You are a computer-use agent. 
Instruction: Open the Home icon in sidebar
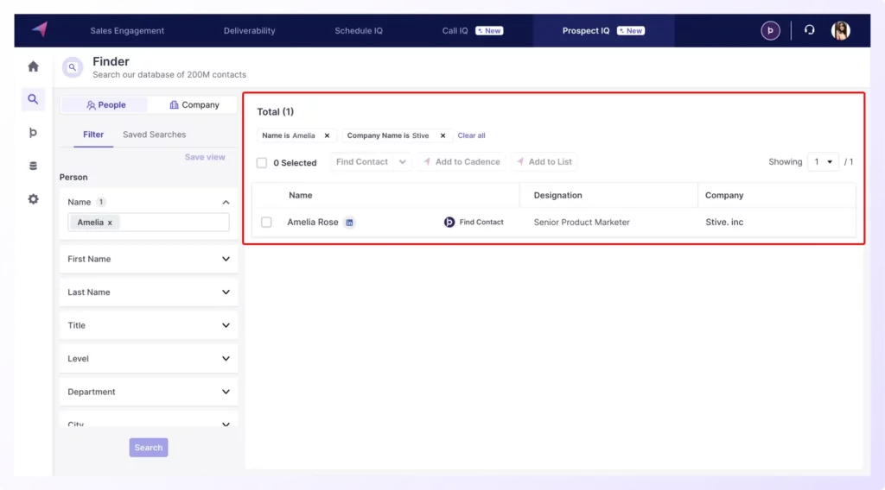34,66
